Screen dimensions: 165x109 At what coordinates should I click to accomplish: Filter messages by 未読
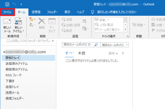click(x=82, y=53)
